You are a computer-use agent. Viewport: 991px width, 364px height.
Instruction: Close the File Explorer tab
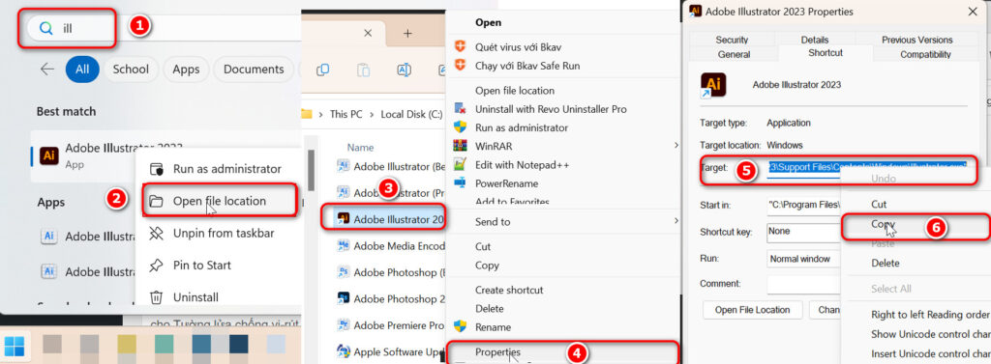(369, 34)
